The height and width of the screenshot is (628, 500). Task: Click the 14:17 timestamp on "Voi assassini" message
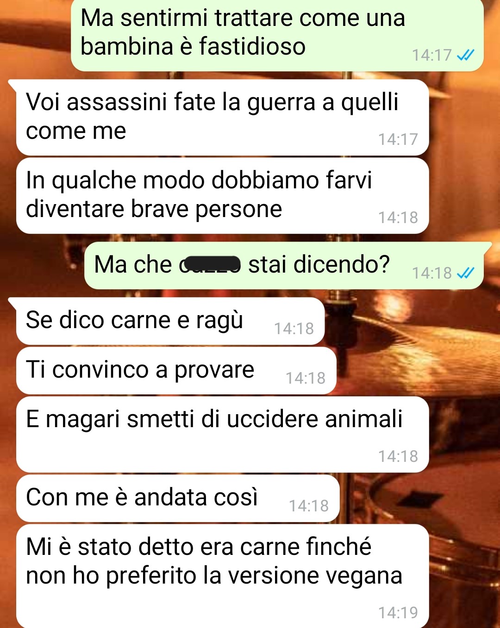(398, 139)
